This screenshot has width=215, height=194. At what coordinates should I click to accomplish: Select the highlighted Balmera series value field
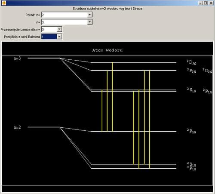pos(49,37)
